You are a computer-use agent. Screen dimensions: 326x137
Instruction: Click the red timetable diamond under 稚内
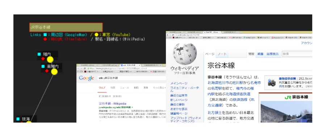pos(43,59)
